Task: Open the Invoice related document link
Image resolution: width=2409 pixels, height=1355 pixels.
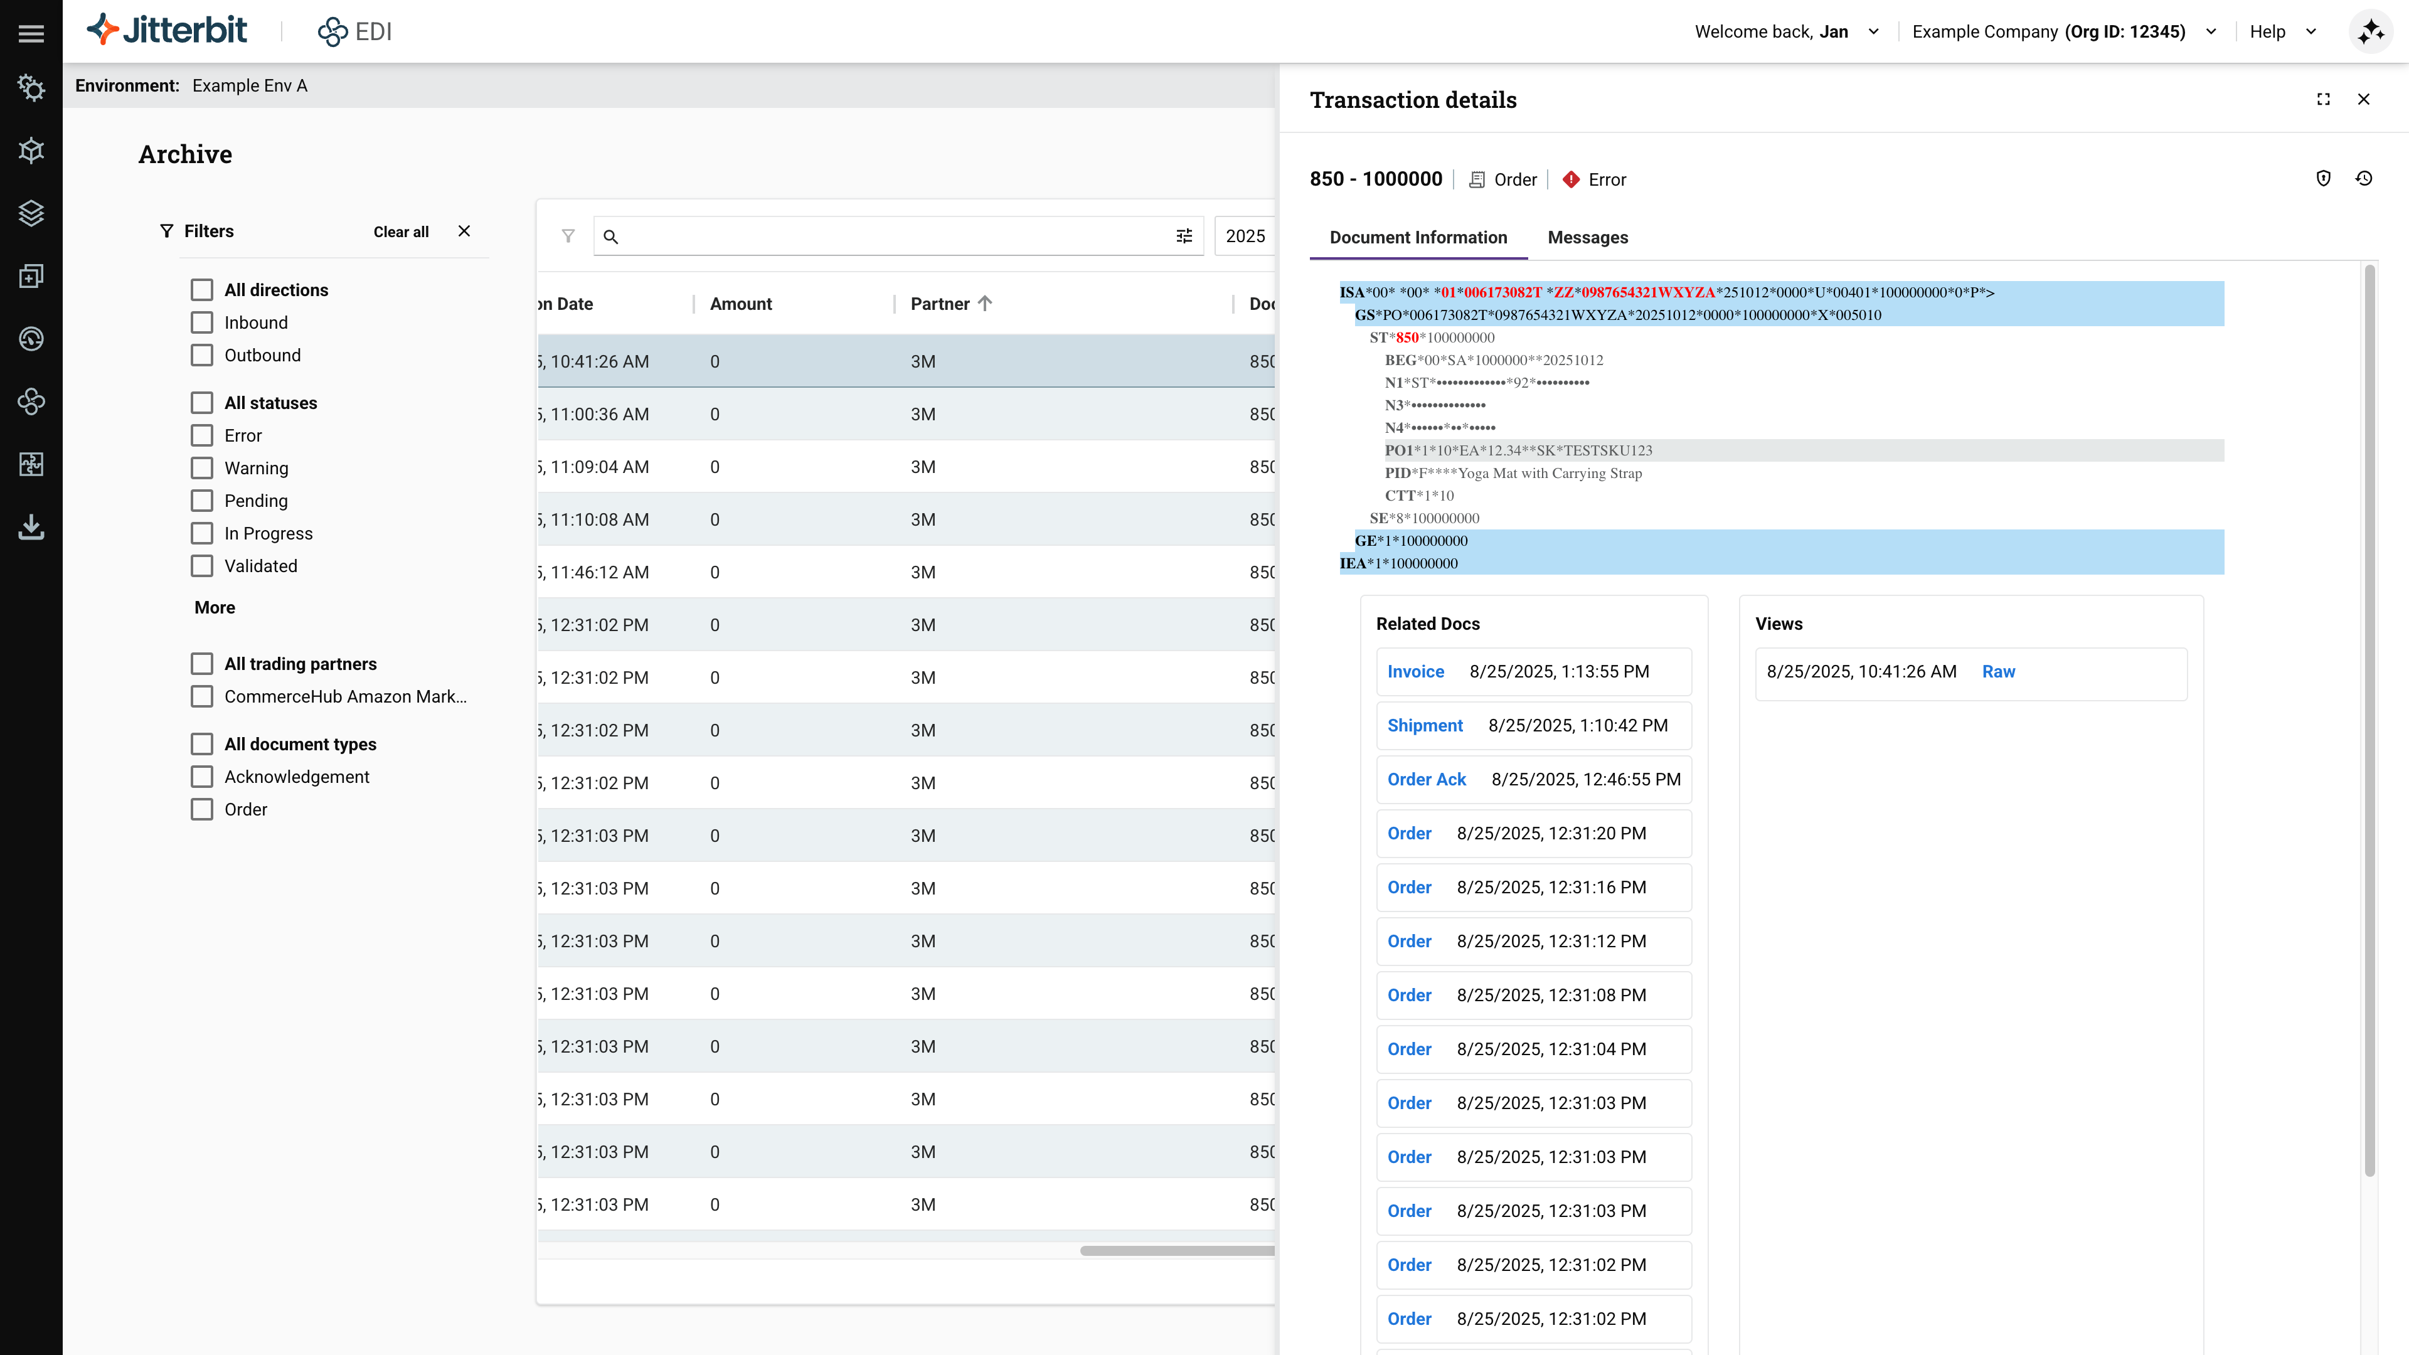Action: 1415,671
